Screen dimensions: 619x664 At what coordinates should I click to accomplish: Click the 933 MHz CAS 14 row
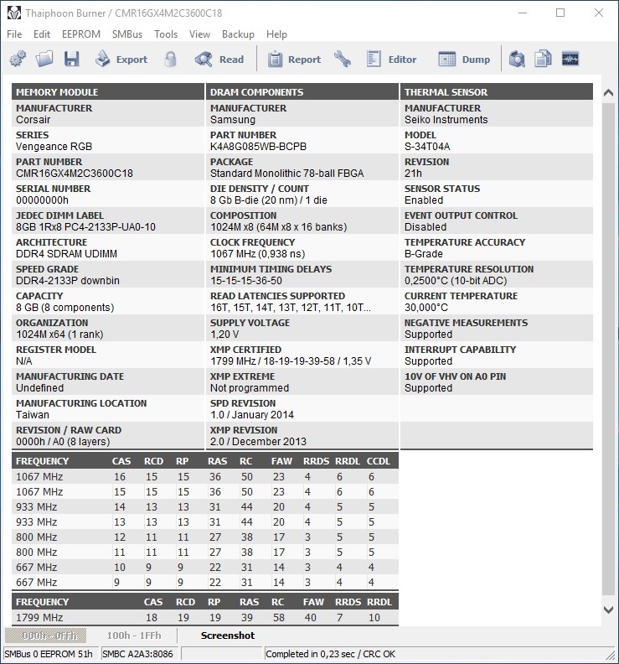(204, 507)
